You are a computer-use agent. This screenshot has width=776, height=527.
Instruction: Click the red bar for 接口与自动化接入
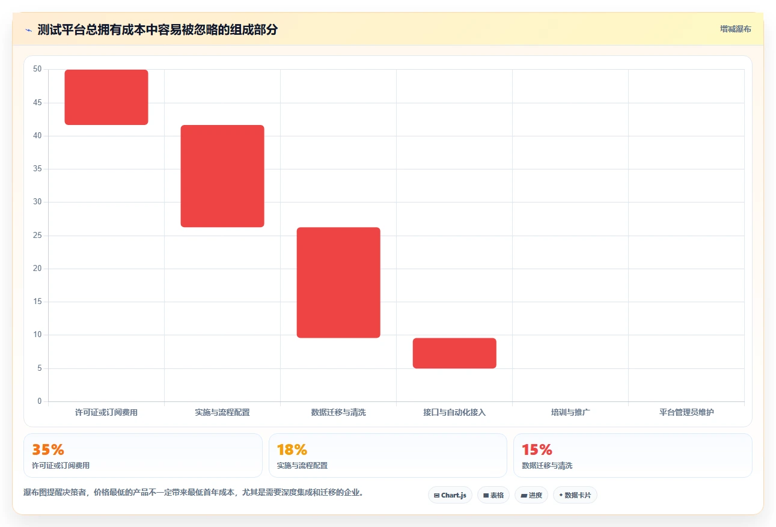point(454,353)
